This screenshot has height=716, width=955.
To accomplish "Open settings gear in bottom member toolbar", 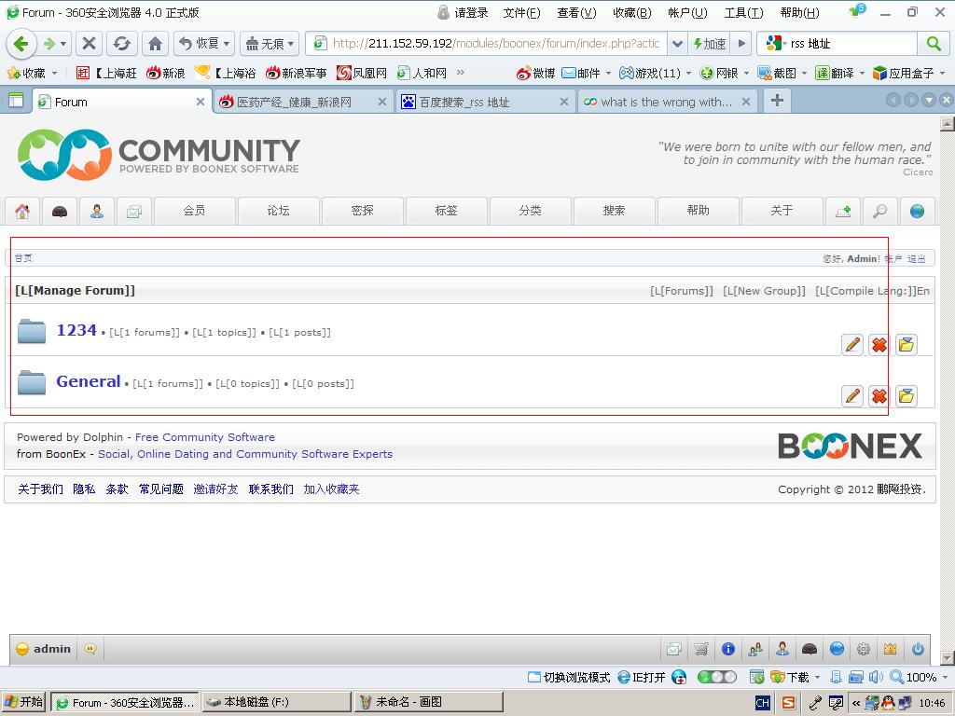I will coord(864,649).
